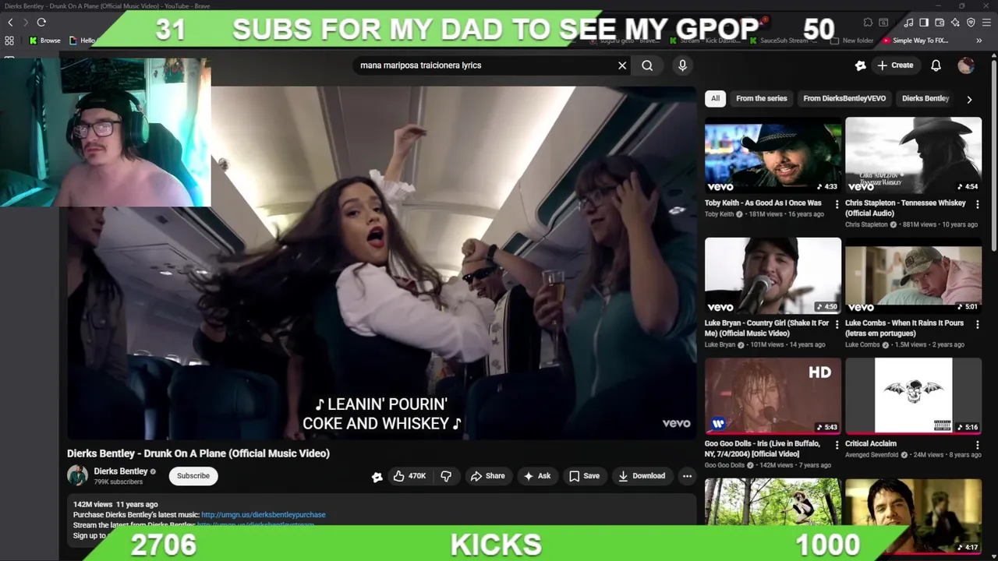Open the Dierks Bentley channel name
Viewport: 998px width, 561px height.
pos(121,471)
